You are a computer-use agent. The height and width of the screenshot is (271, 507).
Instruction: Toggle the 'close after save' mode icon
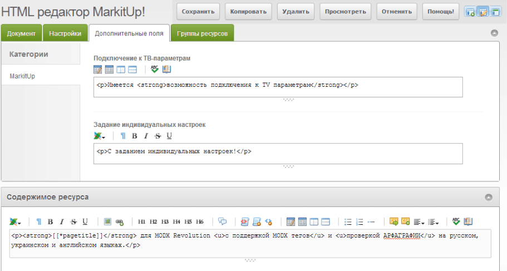tap(495, 12)
